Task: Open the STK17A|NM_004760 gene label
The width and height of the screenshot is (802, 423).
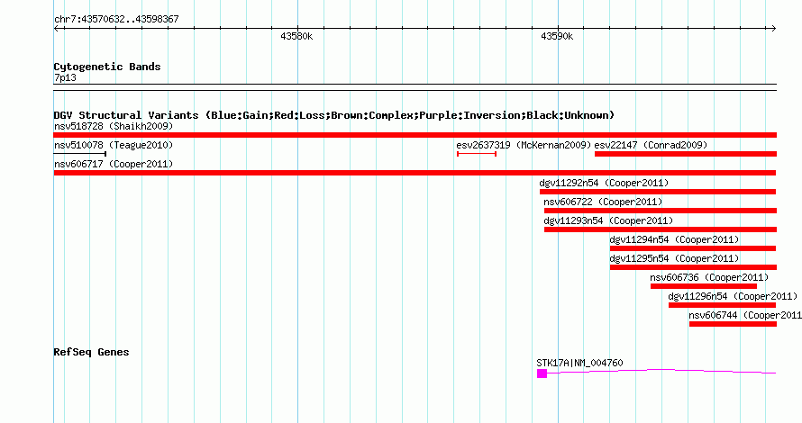Action: coord(579,363)
